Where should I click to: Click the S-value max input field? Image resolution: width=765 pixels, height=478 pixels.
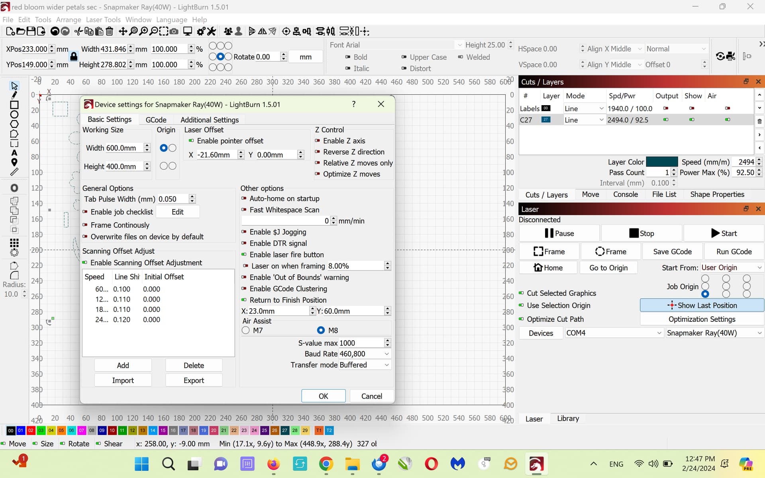pos(362,343)
